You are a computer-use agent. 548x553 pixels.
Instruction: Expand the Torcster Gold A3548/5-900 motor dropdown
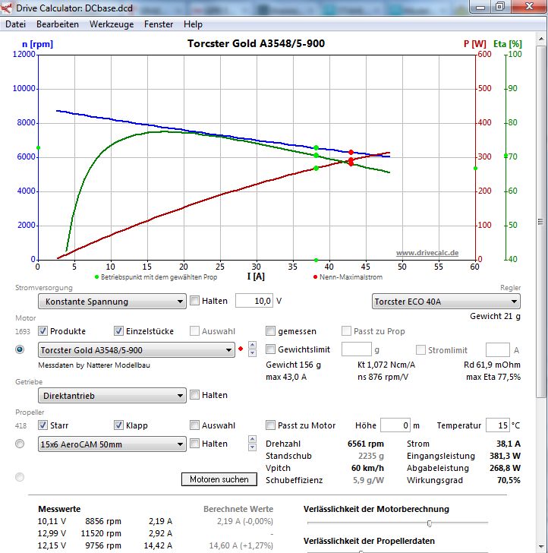click(x=137, y=350)
